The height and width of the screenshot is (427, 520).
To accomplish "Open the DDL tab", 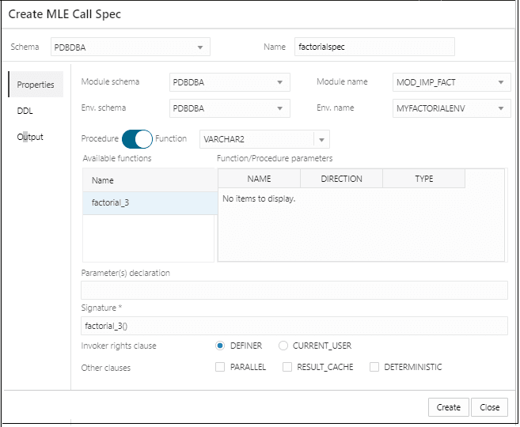I will [25, 111].
